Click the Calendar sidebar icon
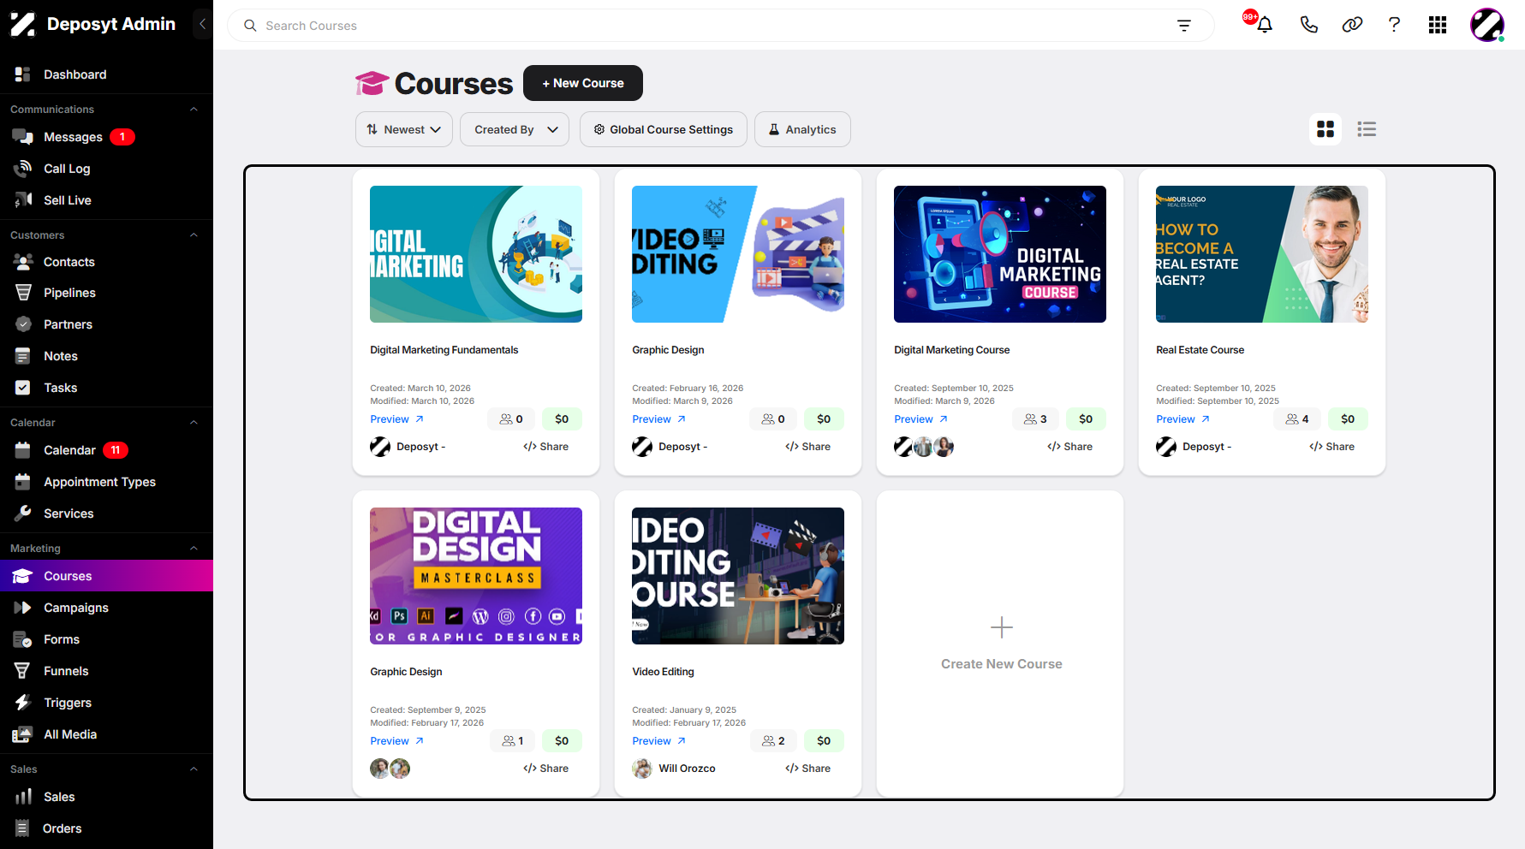The height and width of the screenshot is (849, 1525). tap(23, 450)
